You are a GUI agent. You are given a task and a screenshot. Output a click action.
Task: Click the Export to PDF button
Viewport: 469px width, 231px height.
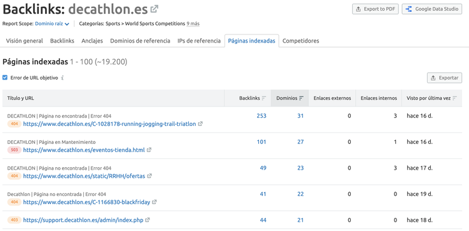point(375,9)
